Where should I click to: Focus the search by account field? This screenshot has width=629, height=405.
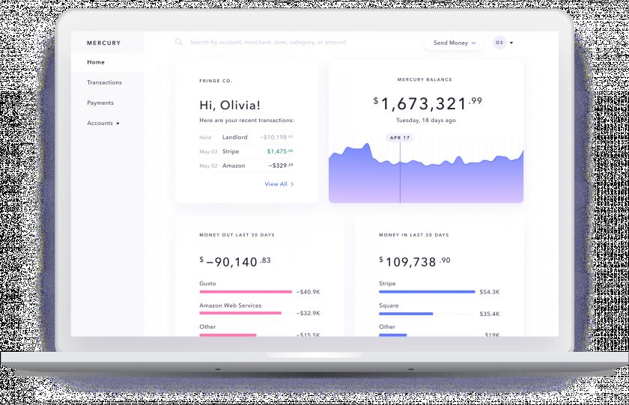tap(268, 42)
